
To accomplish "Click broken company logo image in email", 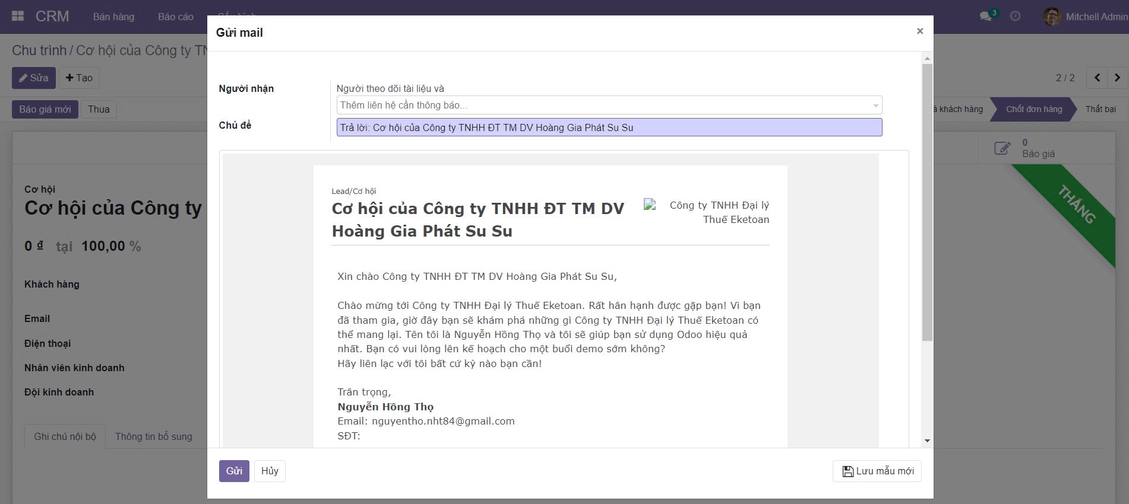I will (650, 205).
